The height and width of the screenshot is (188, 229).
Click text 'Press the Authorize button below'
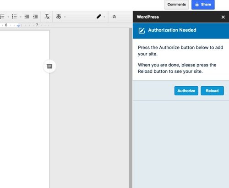click(174, 48)
